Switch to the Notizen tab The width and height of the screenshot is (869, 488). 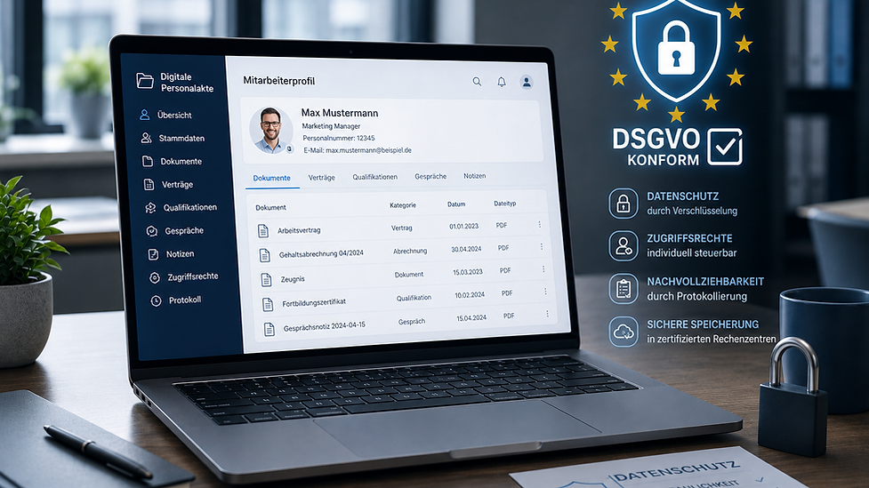pyautogui.click(x=474, y=176)
